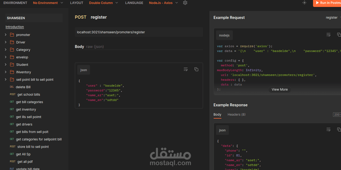Expand the Category folder chevron
Screen dimensions: 341x170
click(6, 50)
